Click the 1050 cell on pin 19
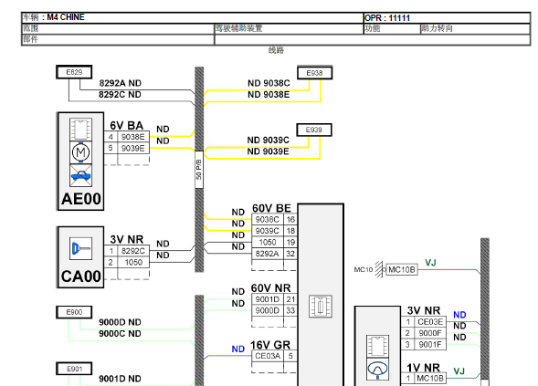Image resolution: width=538 pixels, height=386 pixels. tap(268, 243)
